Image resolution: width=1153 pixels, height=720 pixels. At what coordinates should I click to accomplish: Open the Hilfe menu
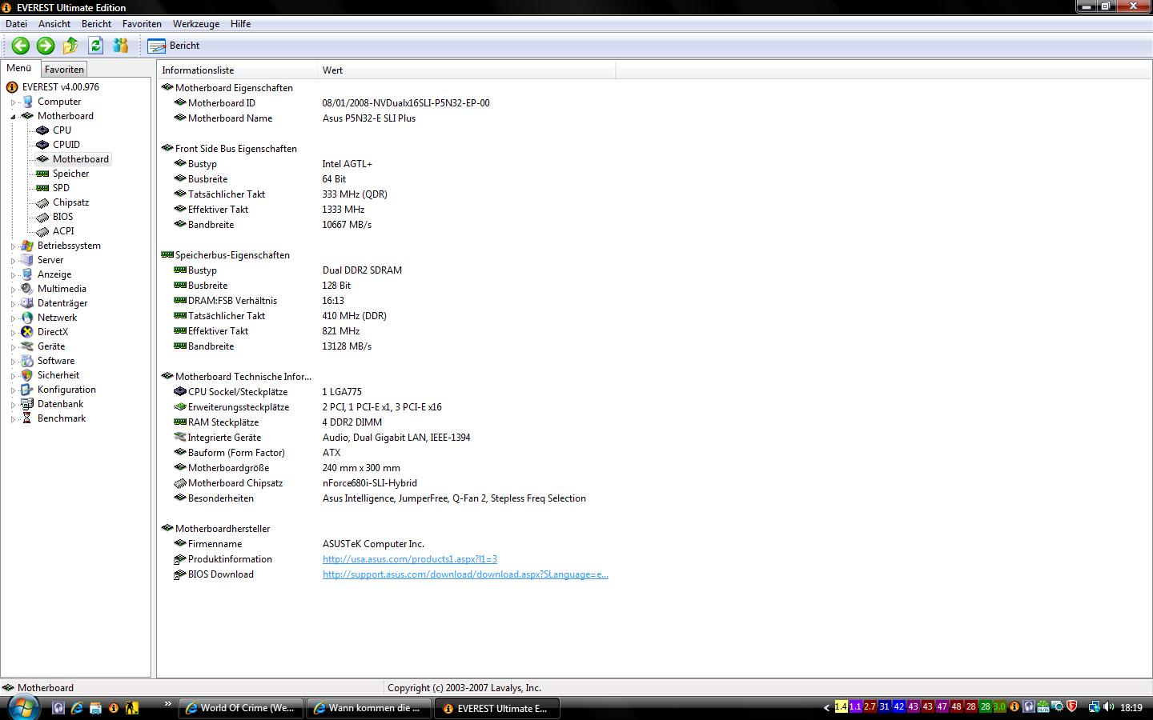pos(240,24)
